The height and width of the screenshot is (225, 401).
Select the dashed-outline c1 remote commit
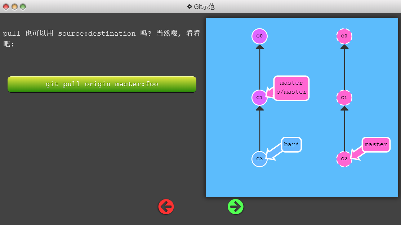[x=344, y=98]
